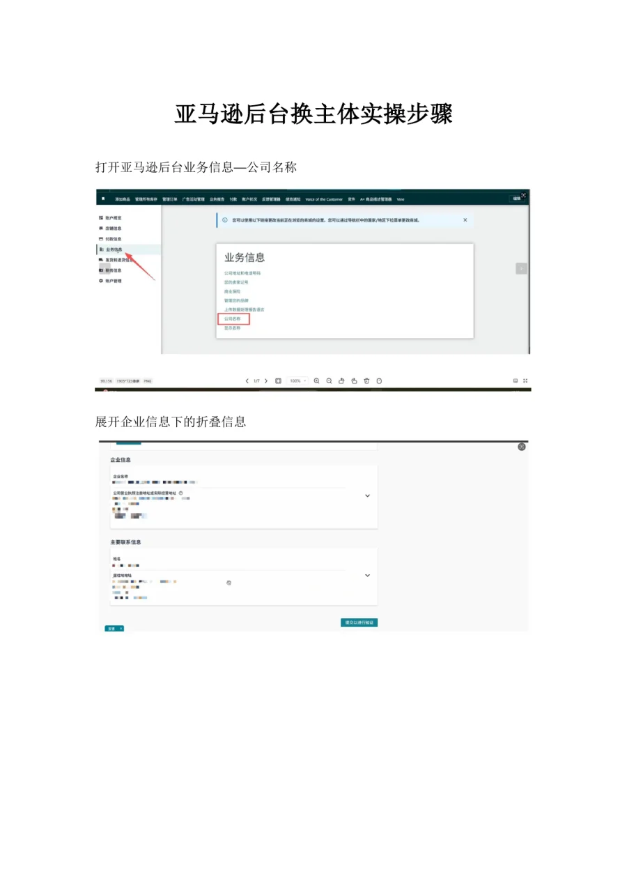
Task: Click the trash delete icon in the viewer
Action: pos(366,381)
